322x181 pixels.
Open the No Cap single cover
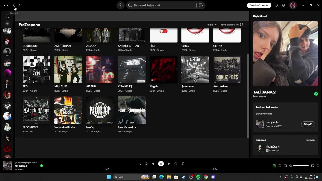click(100, 110)
